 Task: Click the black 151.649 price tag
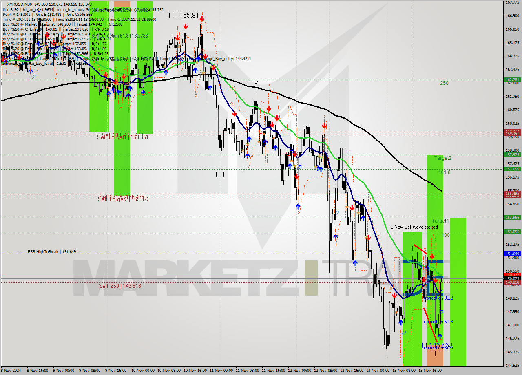(x=512, y=254)
